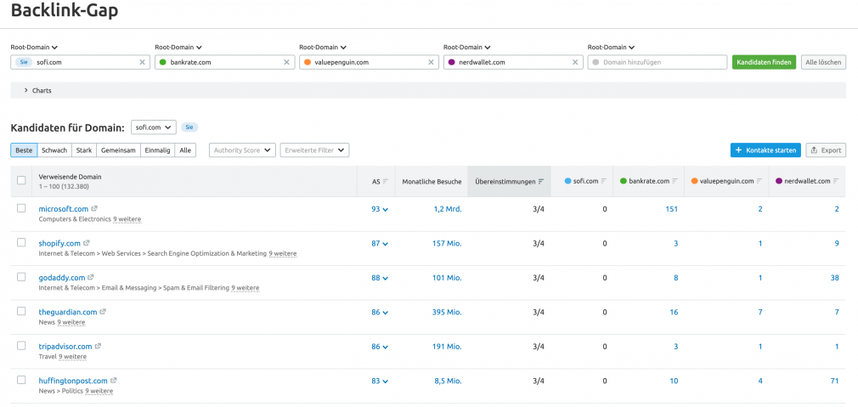Screen dimensions: 858x407
Task: Click the valuepenguin.com domain input field
Action: pyautogui.click(x=369, y=62)
